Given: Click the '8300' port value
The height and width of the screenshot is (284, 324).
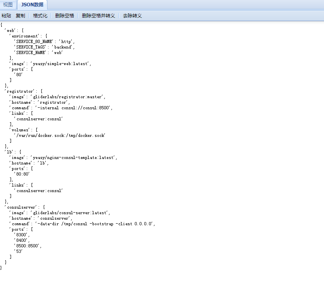Looking at the screenshot, I should pos(22,235).
